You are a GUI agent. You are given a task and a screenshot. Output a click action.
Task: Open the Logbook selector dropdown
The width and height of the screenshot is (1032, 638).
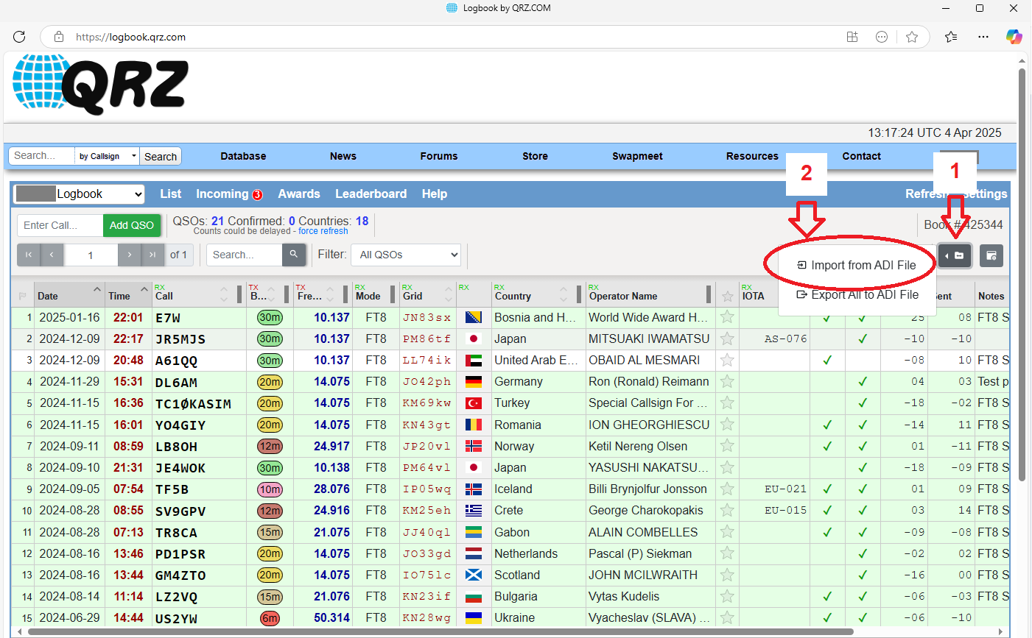tap(80, 194)
